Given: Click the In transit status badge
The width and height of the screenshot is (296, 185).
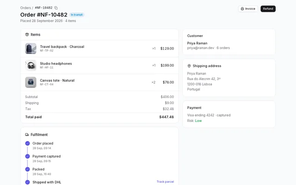Looking at the screenshot, I should pyautogui.click(x=77, y=15).
